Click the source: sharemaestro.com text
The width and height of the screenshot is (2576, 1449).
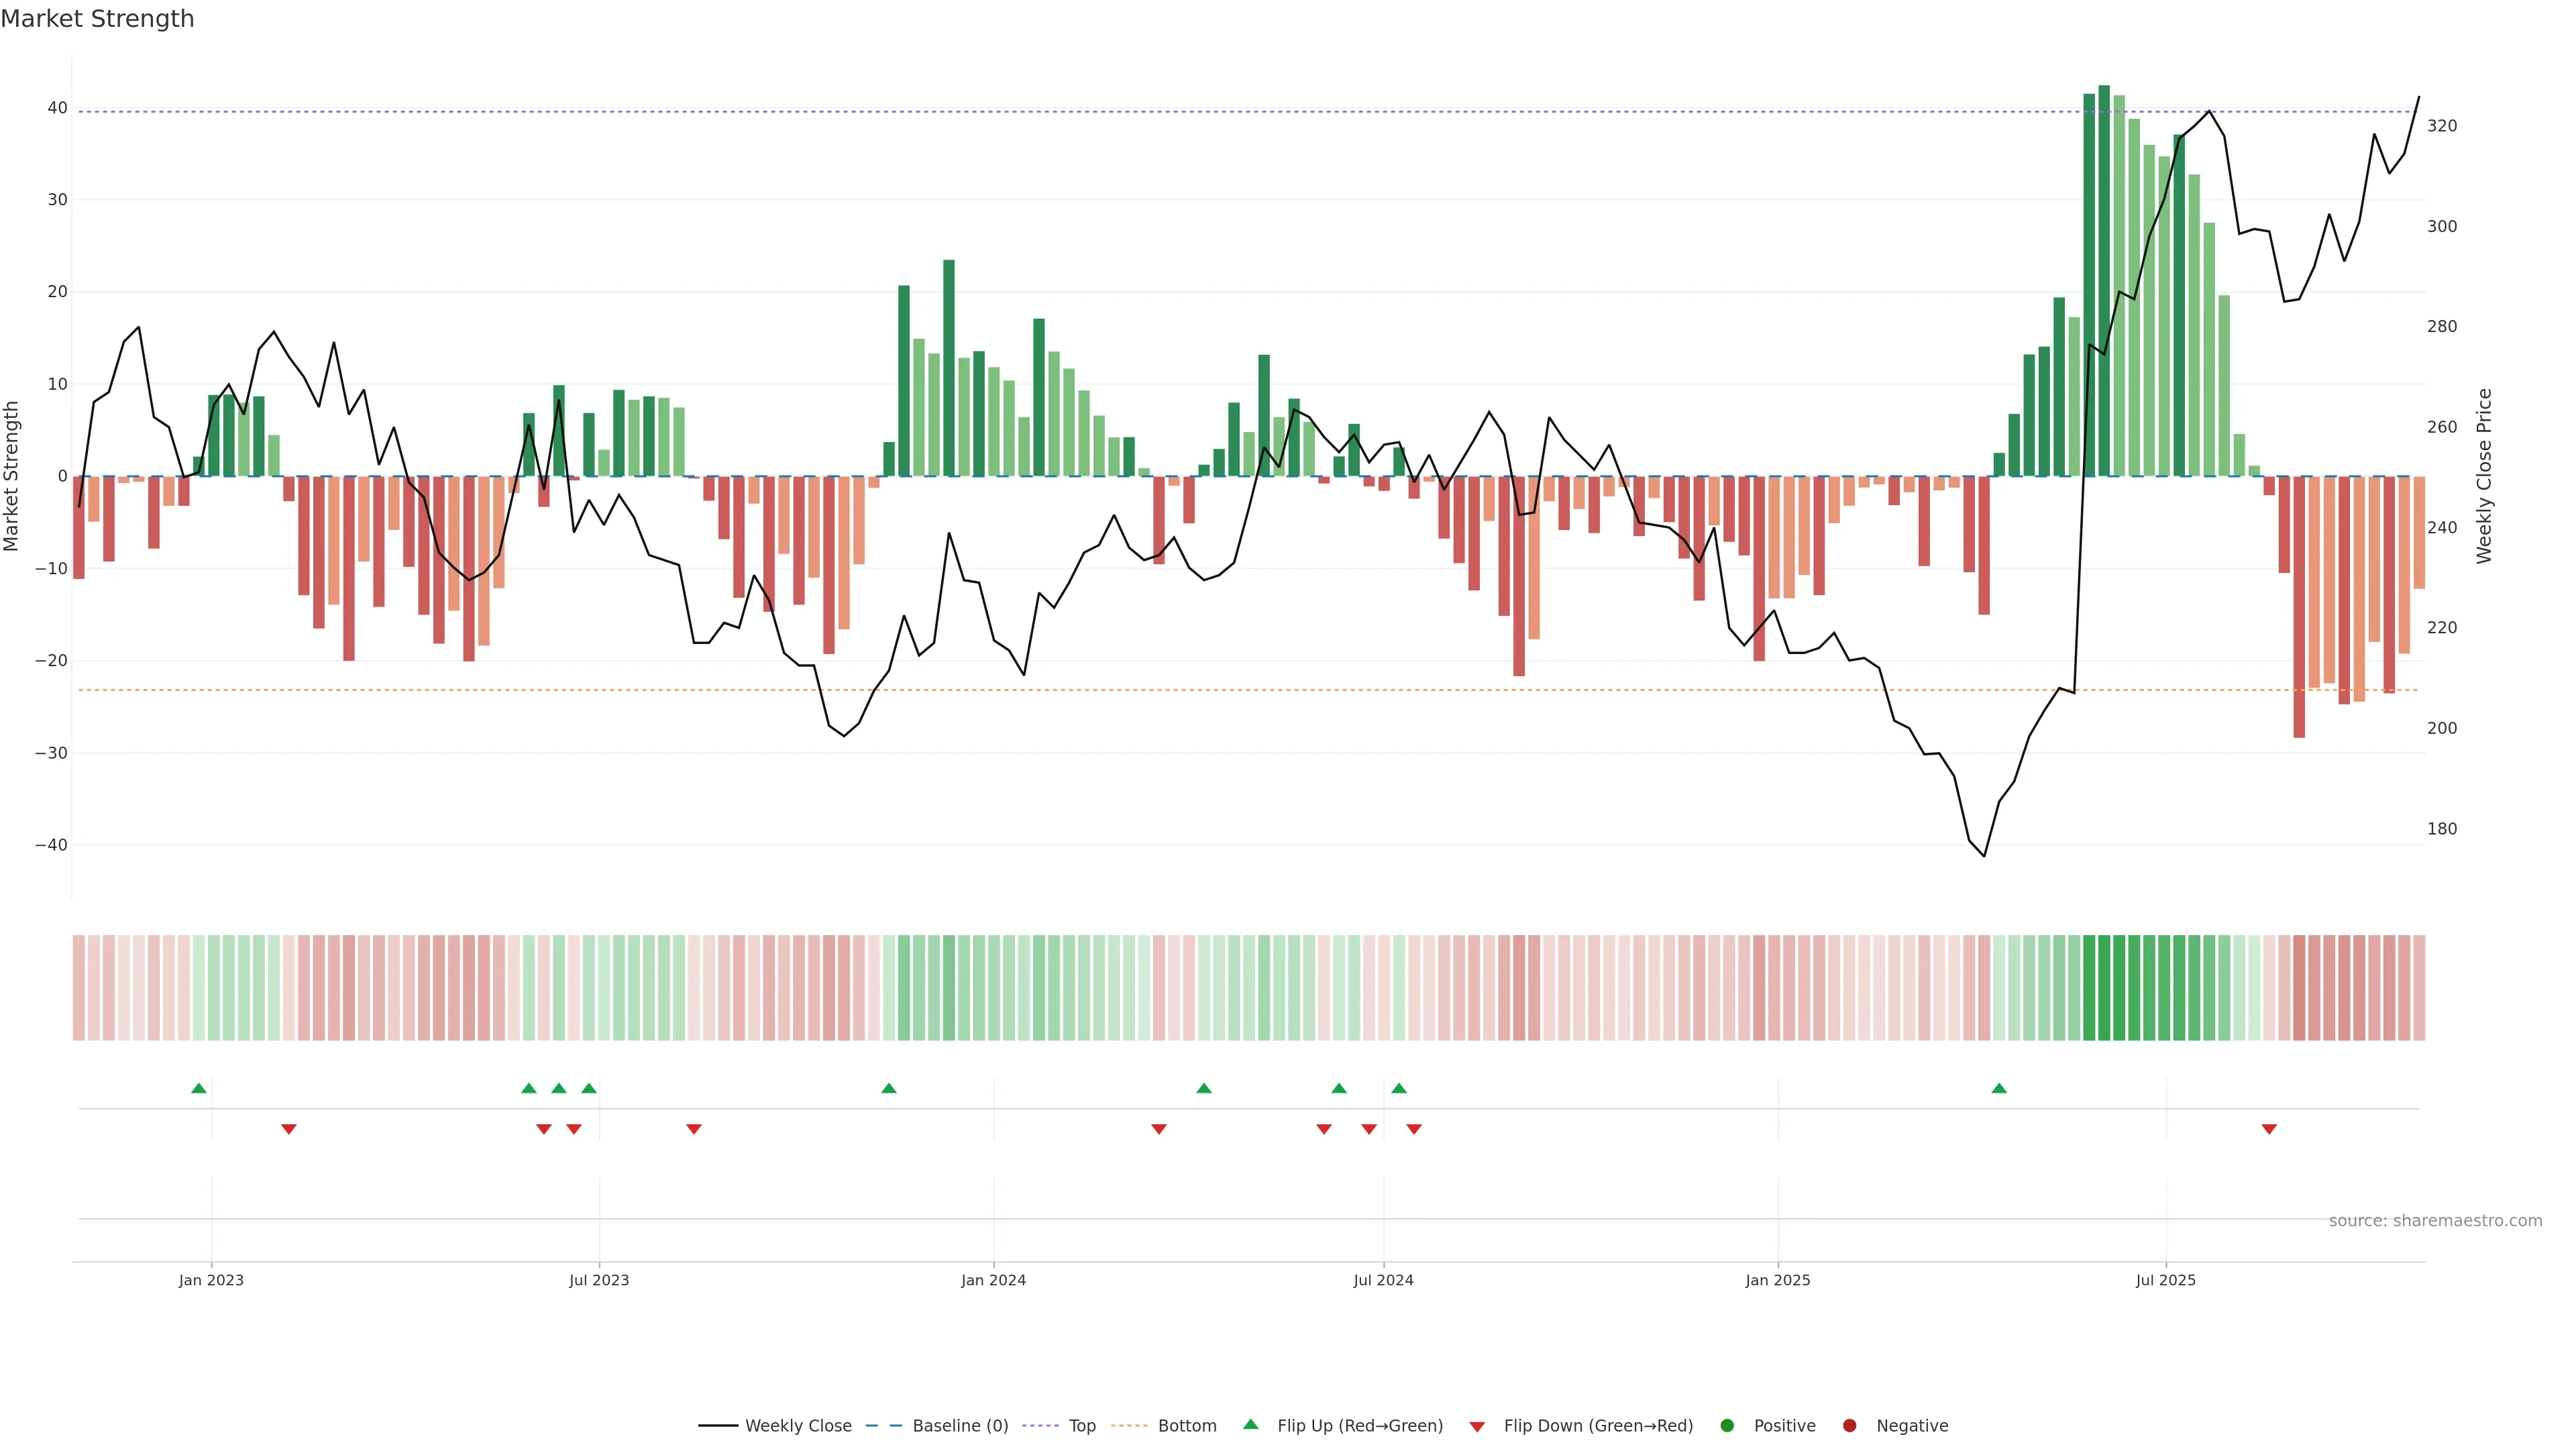coord(2435,1221)
